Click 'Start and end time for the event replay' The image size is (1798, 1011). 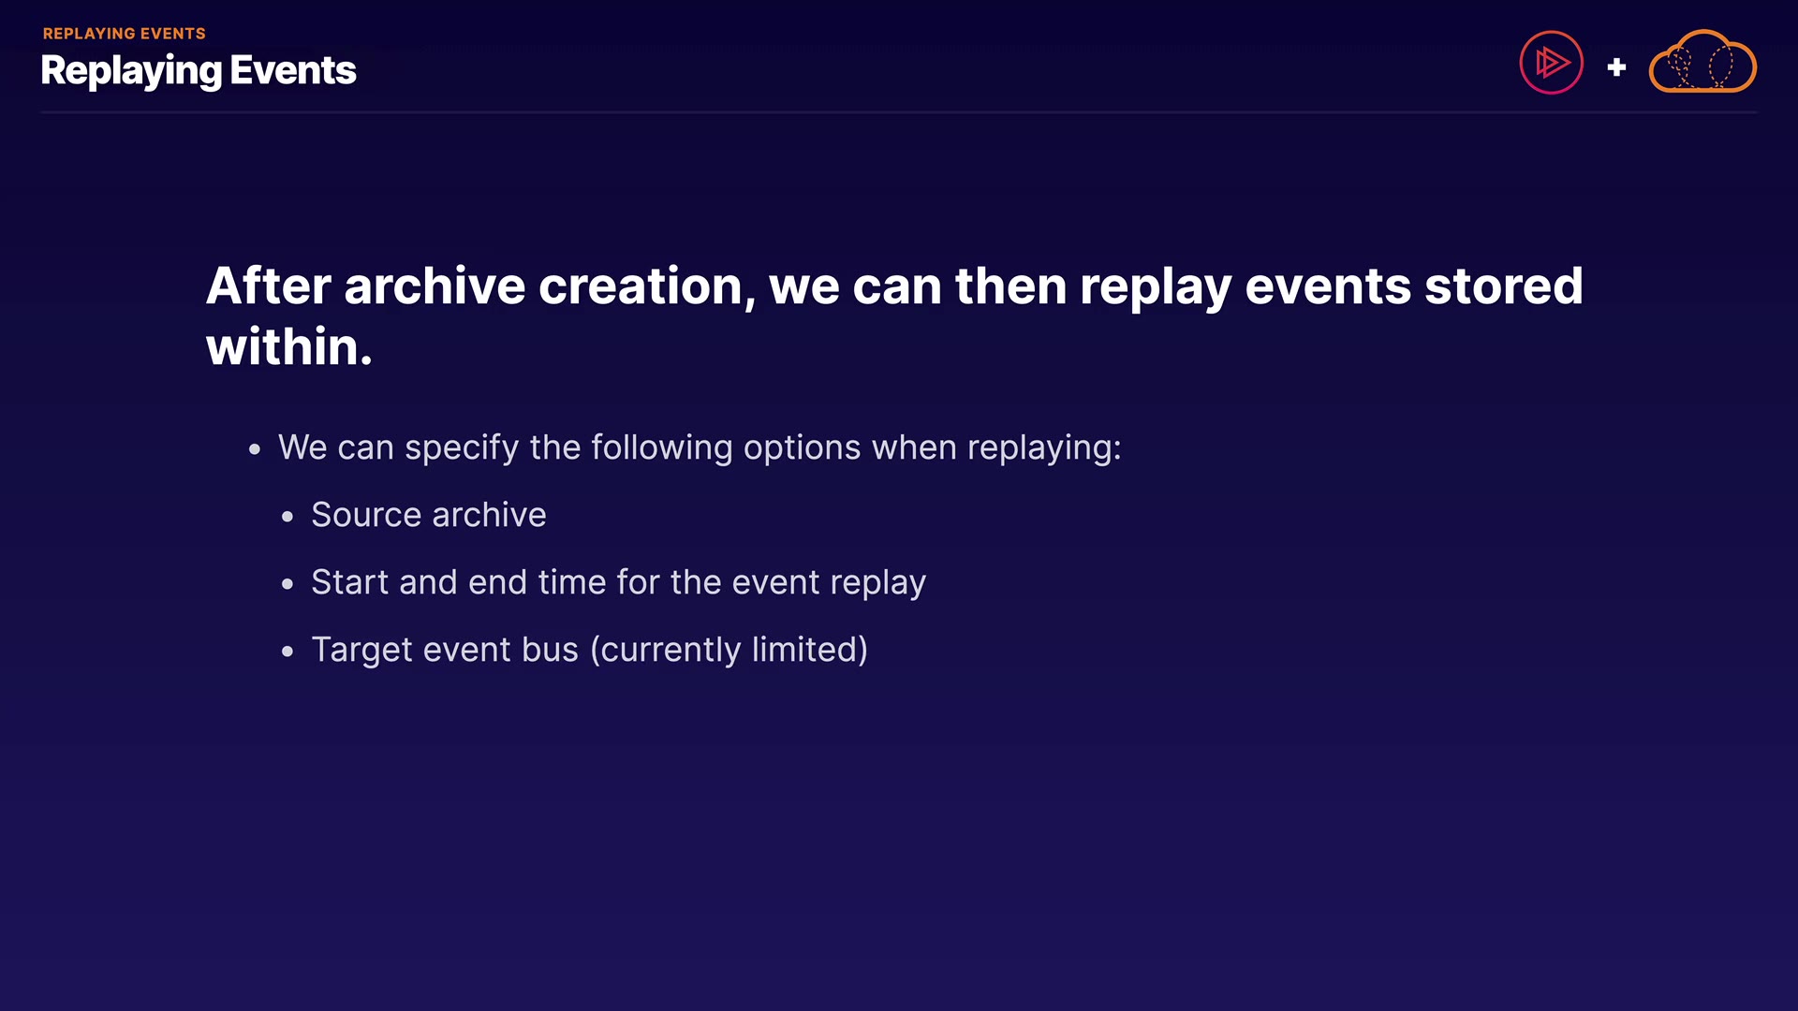618,582
